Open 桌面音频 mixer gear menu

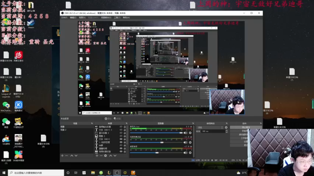(190, 153)
